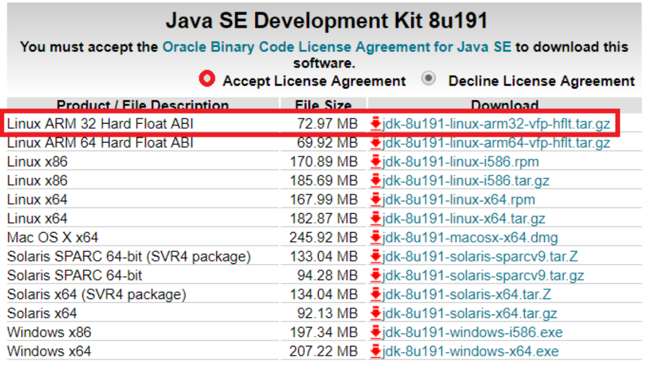Download jdk-8u191-linux-arm64-vfp-hflt.tar.gz

496,143
